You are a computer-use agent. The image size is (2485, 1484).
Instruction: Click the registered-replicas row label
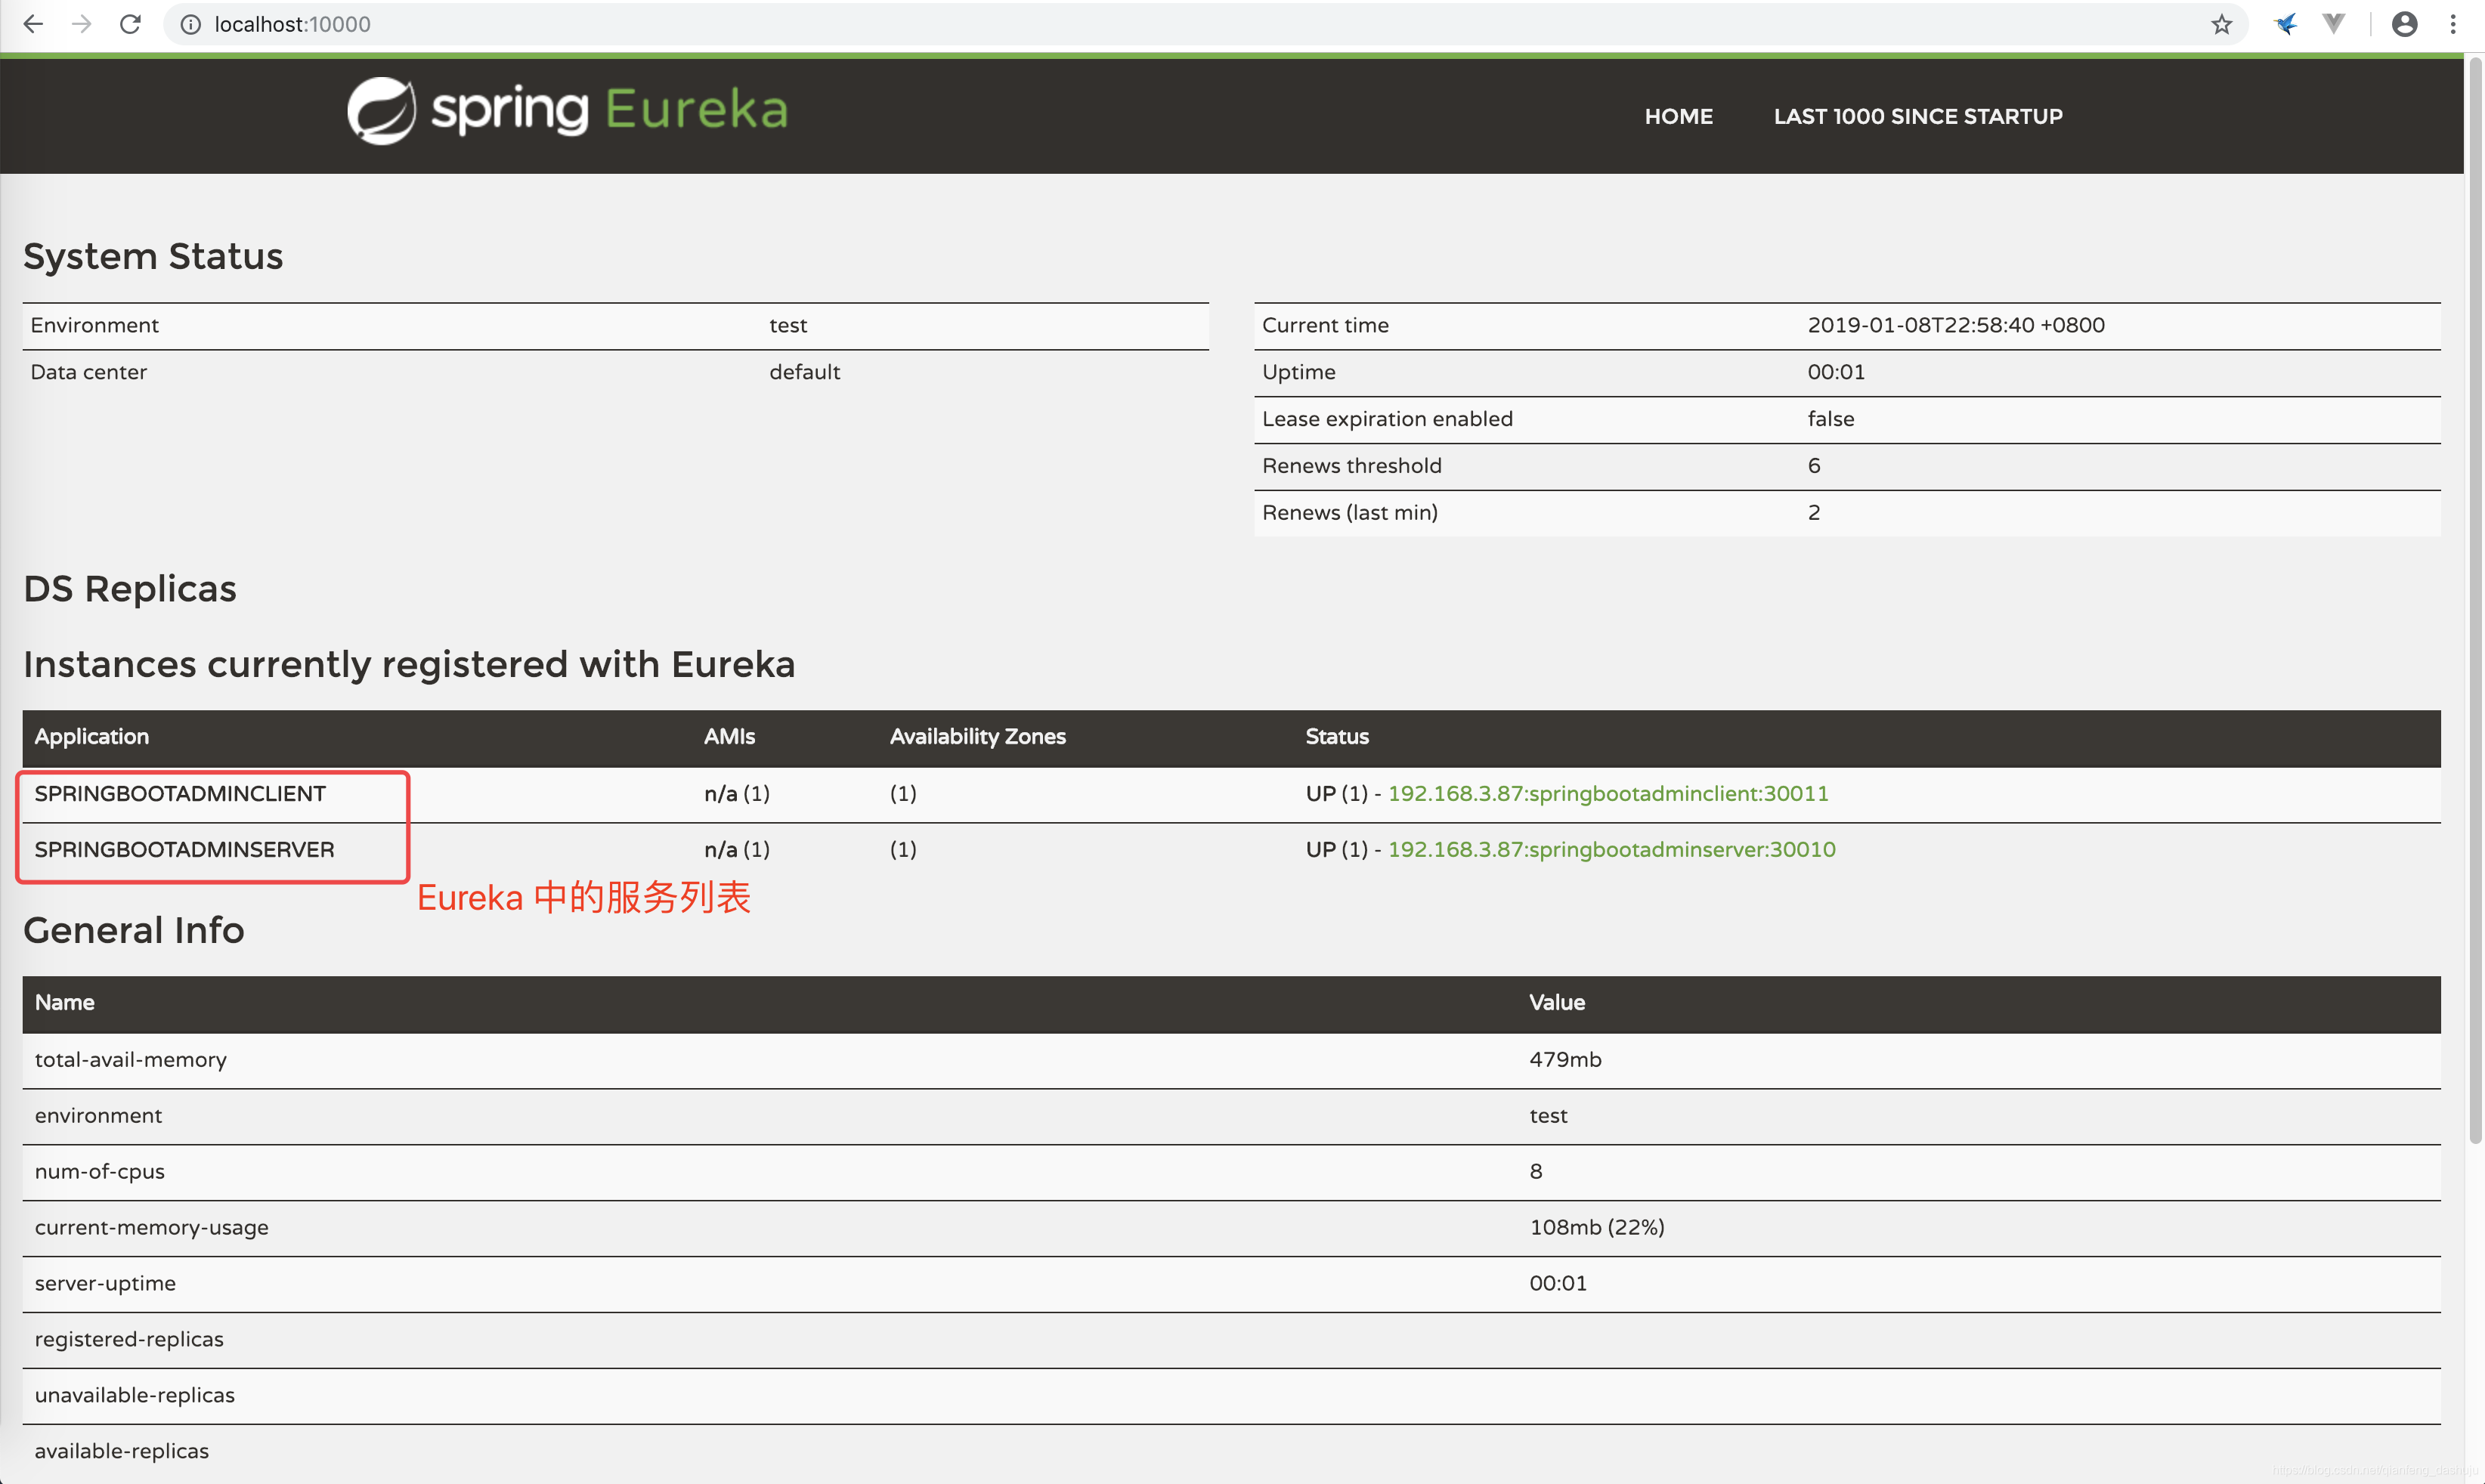coord(129,1339)
